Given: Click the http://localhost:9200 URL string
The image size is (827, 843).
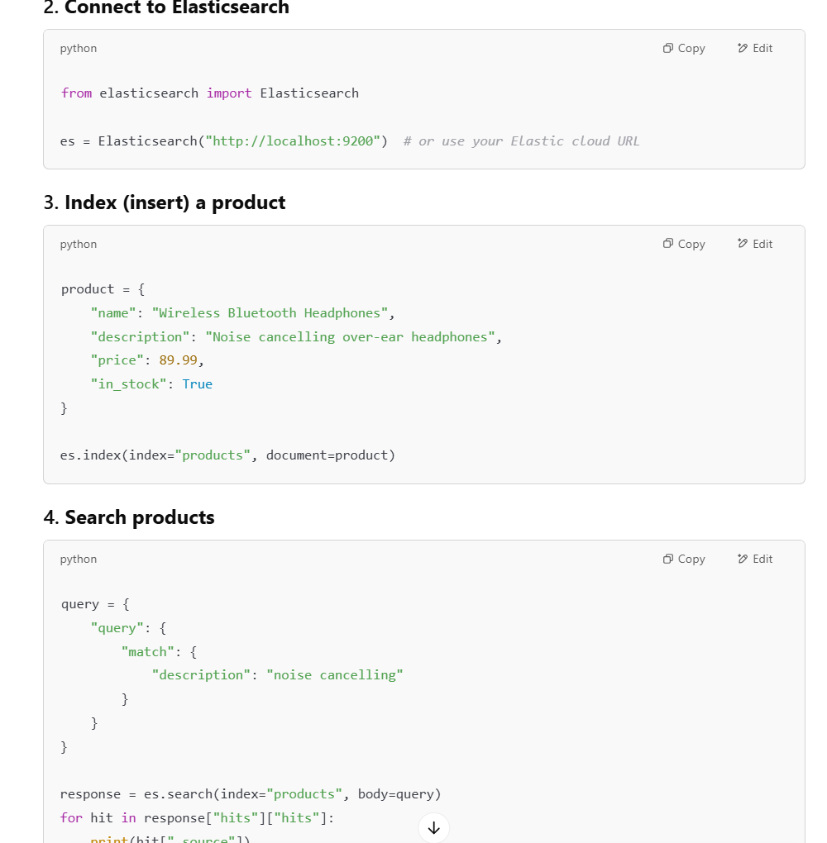Looking at the screenshot, I should pyautogui.click(x=297, y=141).
